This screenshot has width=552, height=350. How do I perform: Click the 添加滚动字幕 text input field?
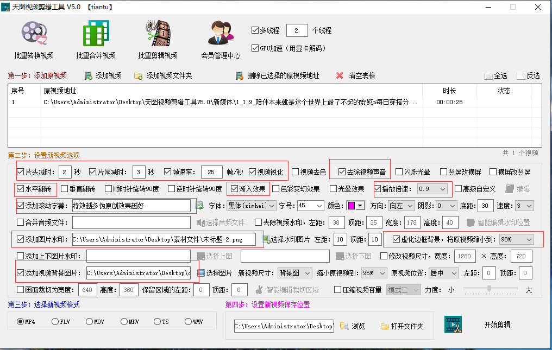tap(131, 206)
